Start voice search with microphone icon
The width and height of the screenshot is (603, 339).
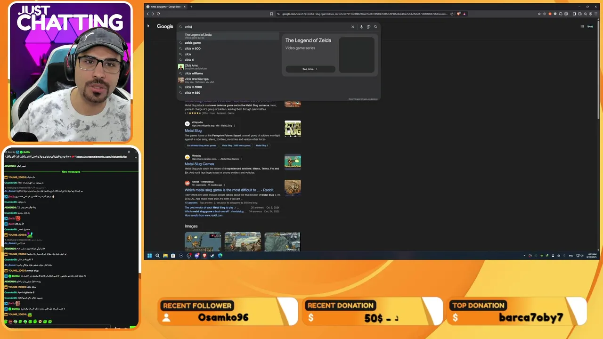361,27
